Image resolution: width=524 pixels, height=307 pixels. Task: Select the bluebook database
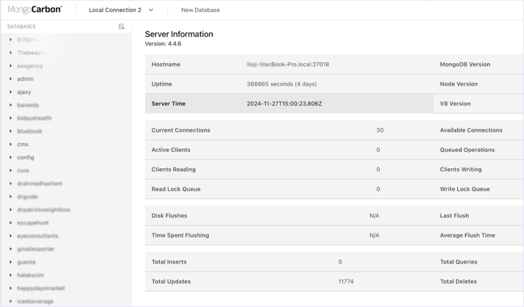click(29, 131)
